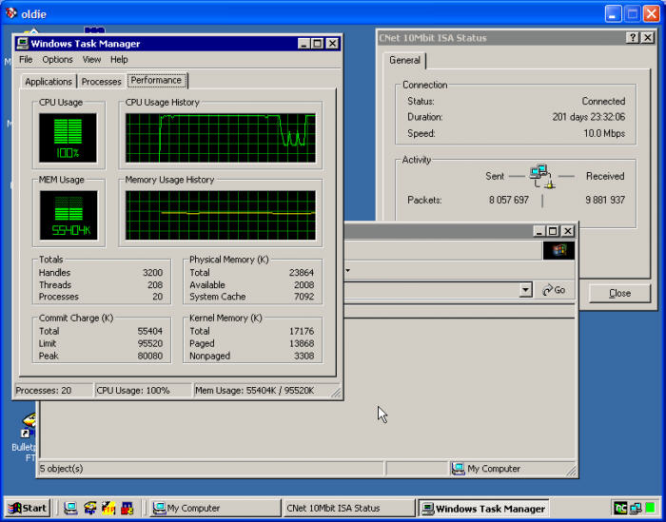Click Commit Charge Peak value 80080
The height and width of the screenshot is (522, 666).
point(150,356)
